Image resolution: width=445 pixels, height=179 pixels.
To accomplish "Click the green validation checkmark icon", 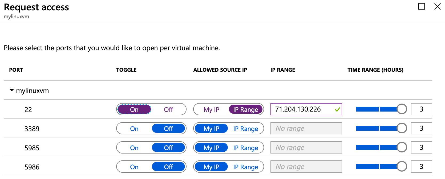I will (x=337, y=109).
